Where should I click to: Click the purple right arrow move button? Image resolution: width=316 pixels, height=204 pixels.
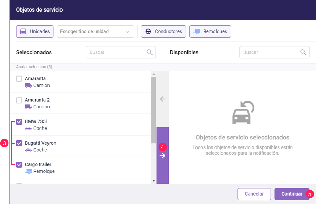pos(162,156)
